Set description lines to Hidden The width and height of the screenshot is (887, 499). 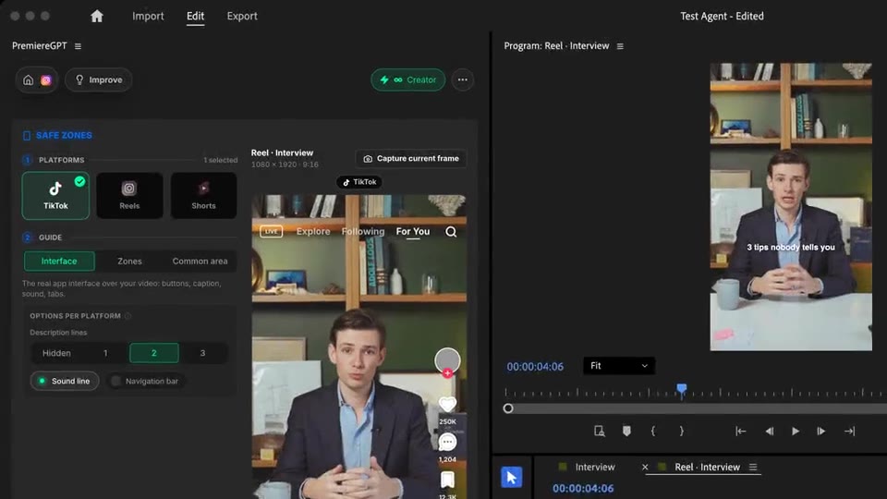pyautogui.click(x=56, y=353)
